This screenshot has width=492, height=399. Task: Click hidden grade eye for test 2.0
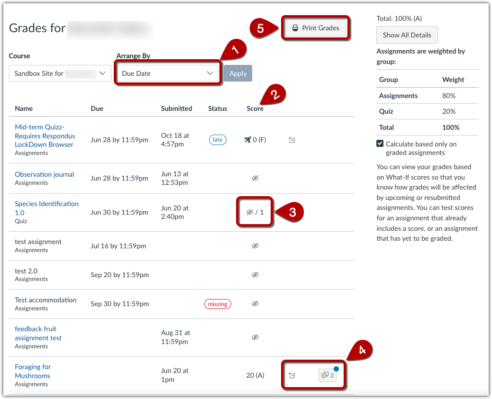(255, 275)
